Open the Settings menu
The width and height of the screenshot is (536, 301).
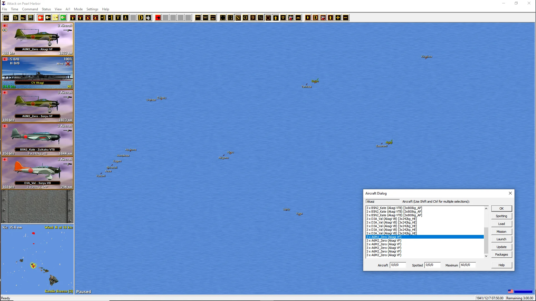92,9
